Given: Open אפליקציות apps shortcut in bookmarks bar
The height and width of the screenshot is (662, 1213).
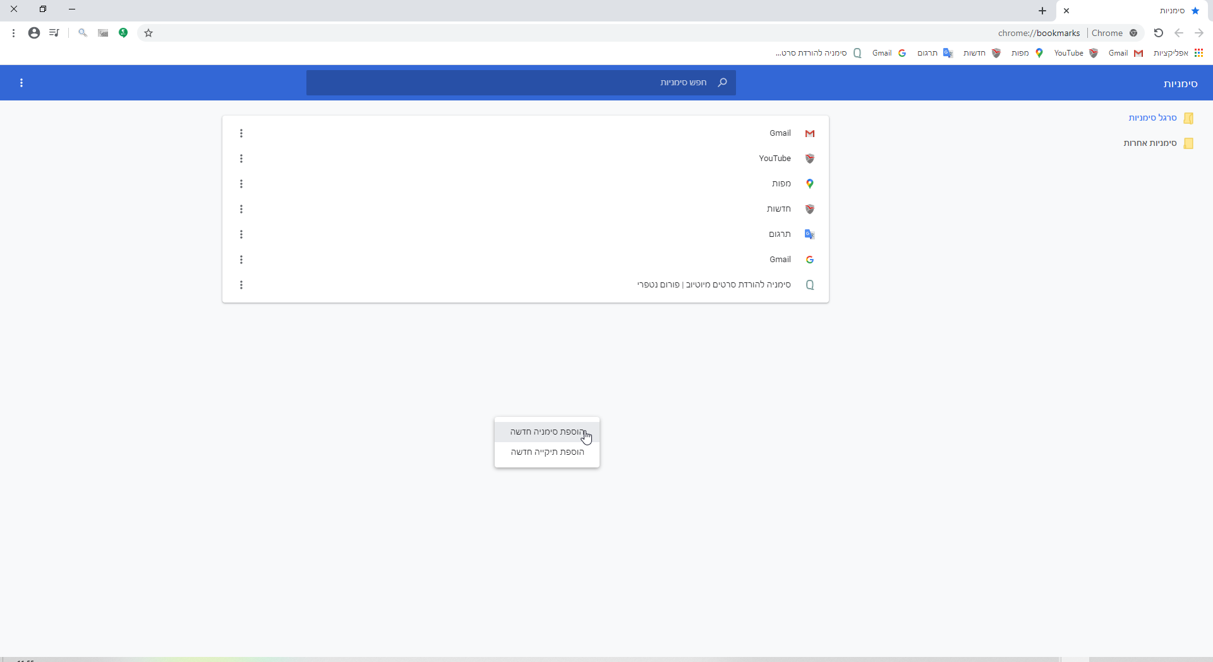Looking at the screenshot, I should tap(1178, 53).
